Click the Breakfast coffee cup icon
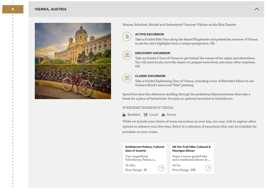 click(124, 115)
